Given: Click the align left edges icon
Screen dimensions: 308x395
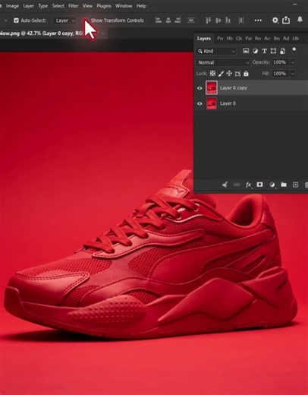Looking at the screenshot, I should click(159, 21).
